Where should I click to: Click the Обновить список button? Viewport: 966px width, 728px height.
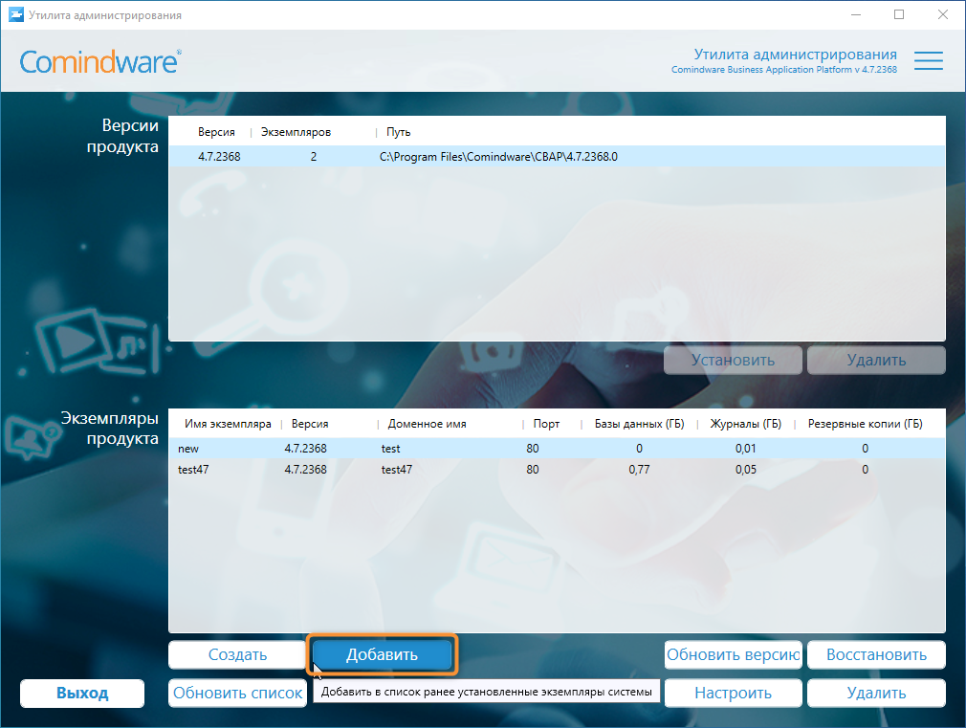click(237, 693)
